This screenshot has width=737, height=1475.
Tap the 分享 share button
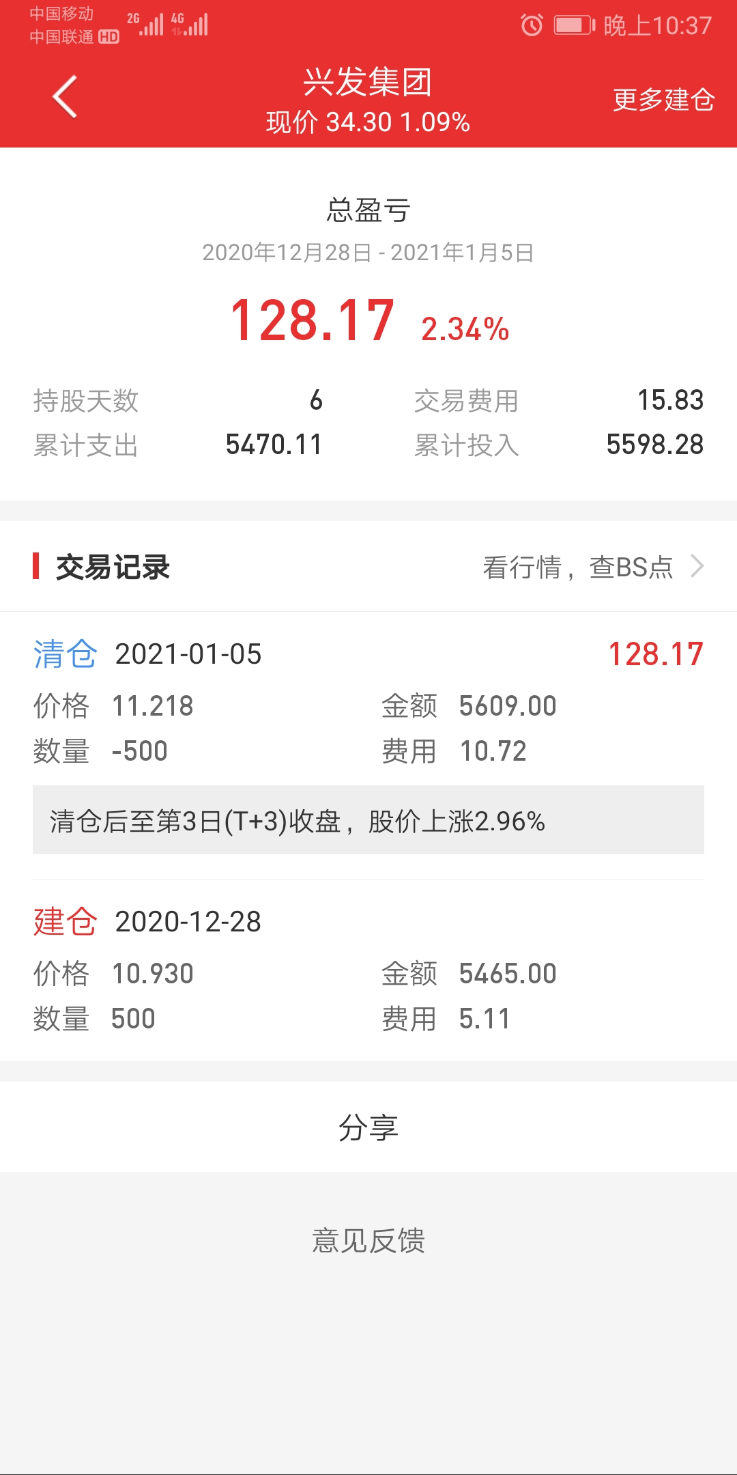pos(369,1127)
